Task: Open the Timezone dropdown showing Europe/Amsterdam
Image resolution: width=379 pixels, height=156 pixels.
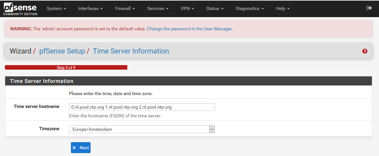Action: tap(142, 129)
